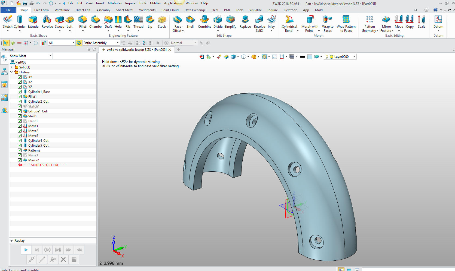Open the Attributes menu
This screenshot has height=271, width=455.
click(x=114, y=3)
